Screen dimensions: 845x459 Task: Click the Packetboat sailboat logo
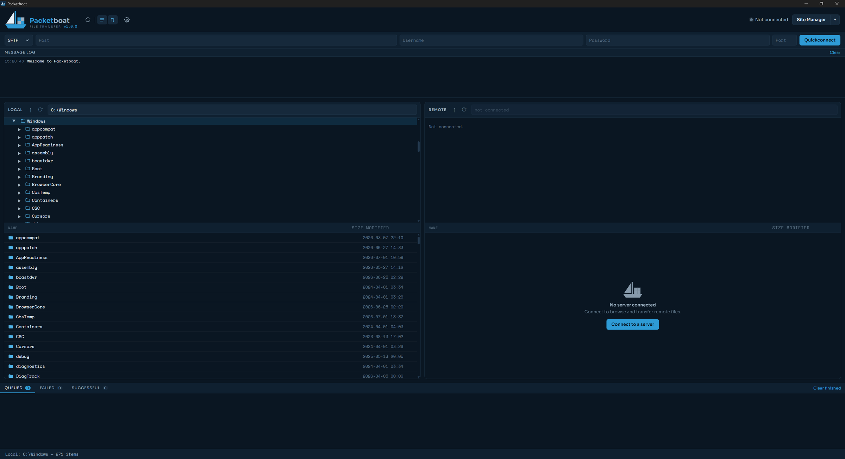(15, 20)
